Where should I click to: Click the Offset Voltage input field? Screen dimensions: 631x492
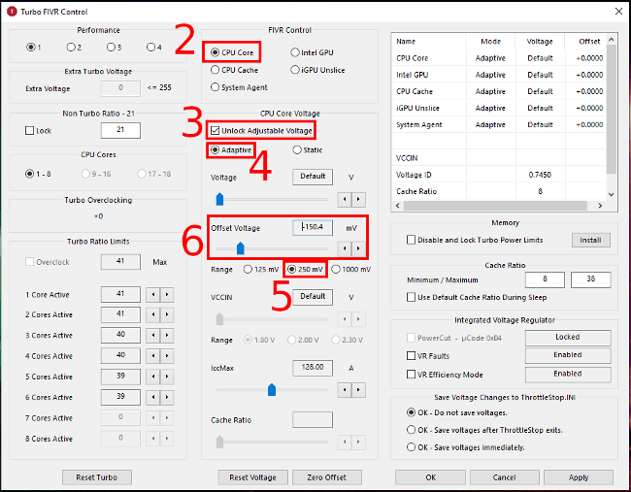coord(313,227)
